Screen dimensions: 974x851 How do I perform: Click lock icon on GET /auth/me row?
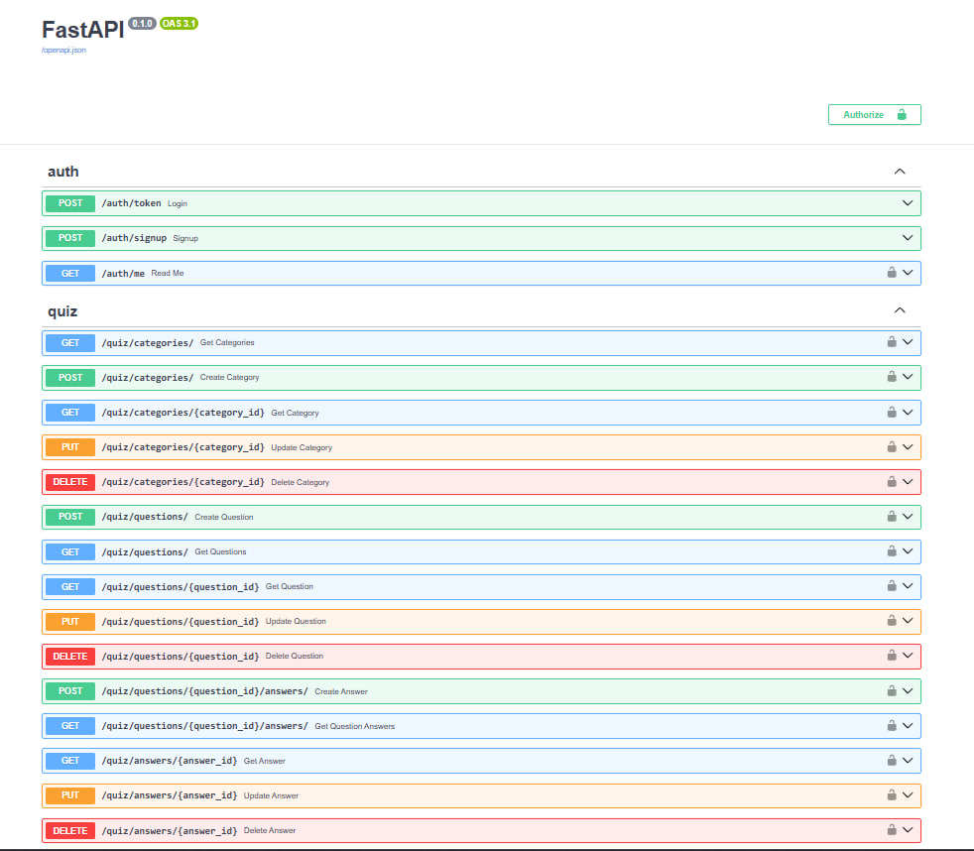click(x=891, y=272)
